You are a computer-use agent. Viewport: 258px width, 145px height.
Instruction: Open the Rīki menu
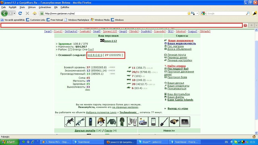(x=56, y=7)
